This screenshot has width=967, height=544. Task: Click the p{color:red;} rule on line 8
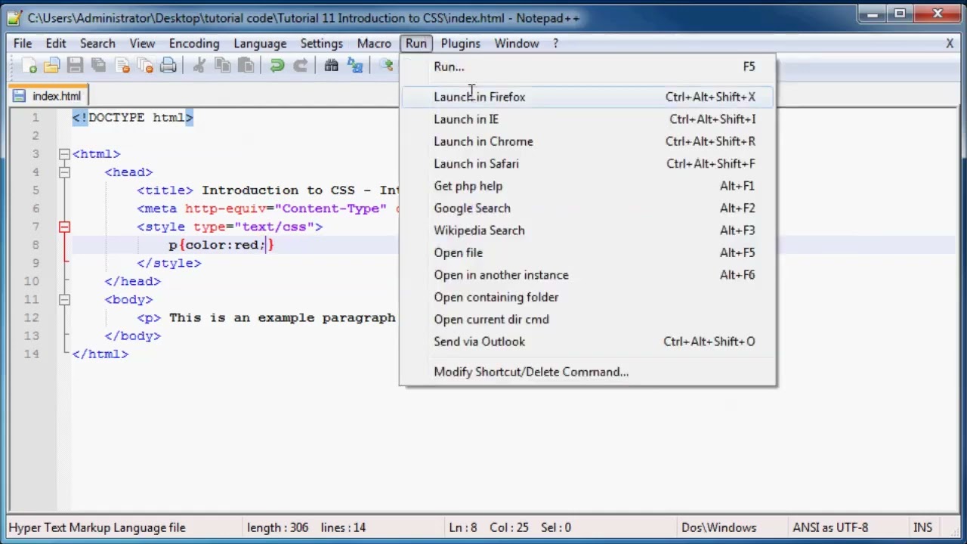(x=221, y=245)
